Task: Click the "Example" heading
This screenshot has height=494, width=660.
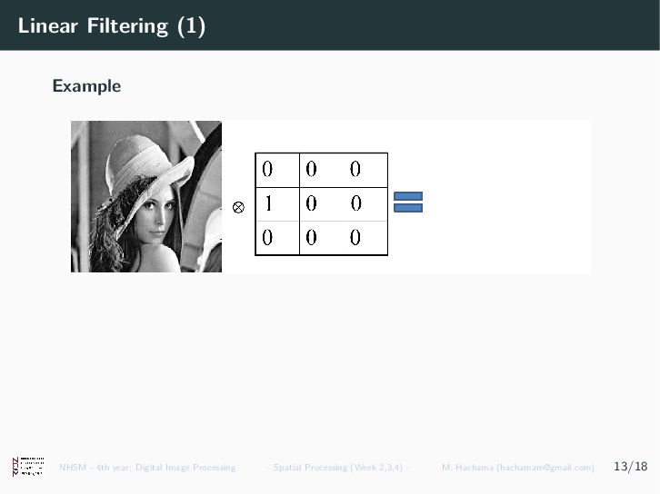Action: pyautogui.click(x=86, y=86)
